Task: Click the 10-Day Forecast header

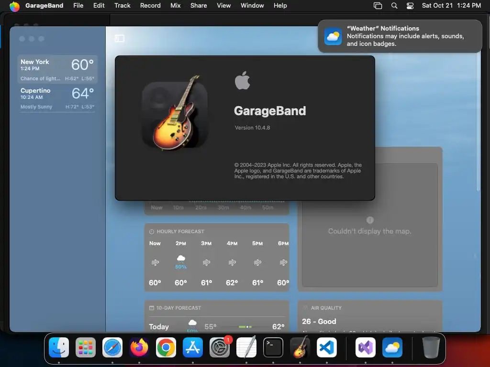Action: (x=175, y=308)
